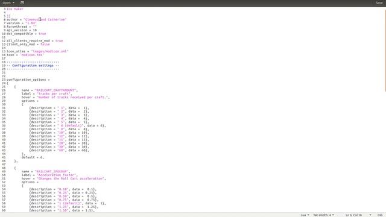Click the version value "1.04"
Image resolution: width=386 pixels, height=217 pixels.
coord(31,23)
